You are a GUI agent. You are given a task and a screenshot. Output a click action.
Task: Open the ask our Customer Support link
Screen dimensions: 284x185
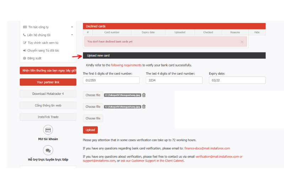[x=152, y=161]
